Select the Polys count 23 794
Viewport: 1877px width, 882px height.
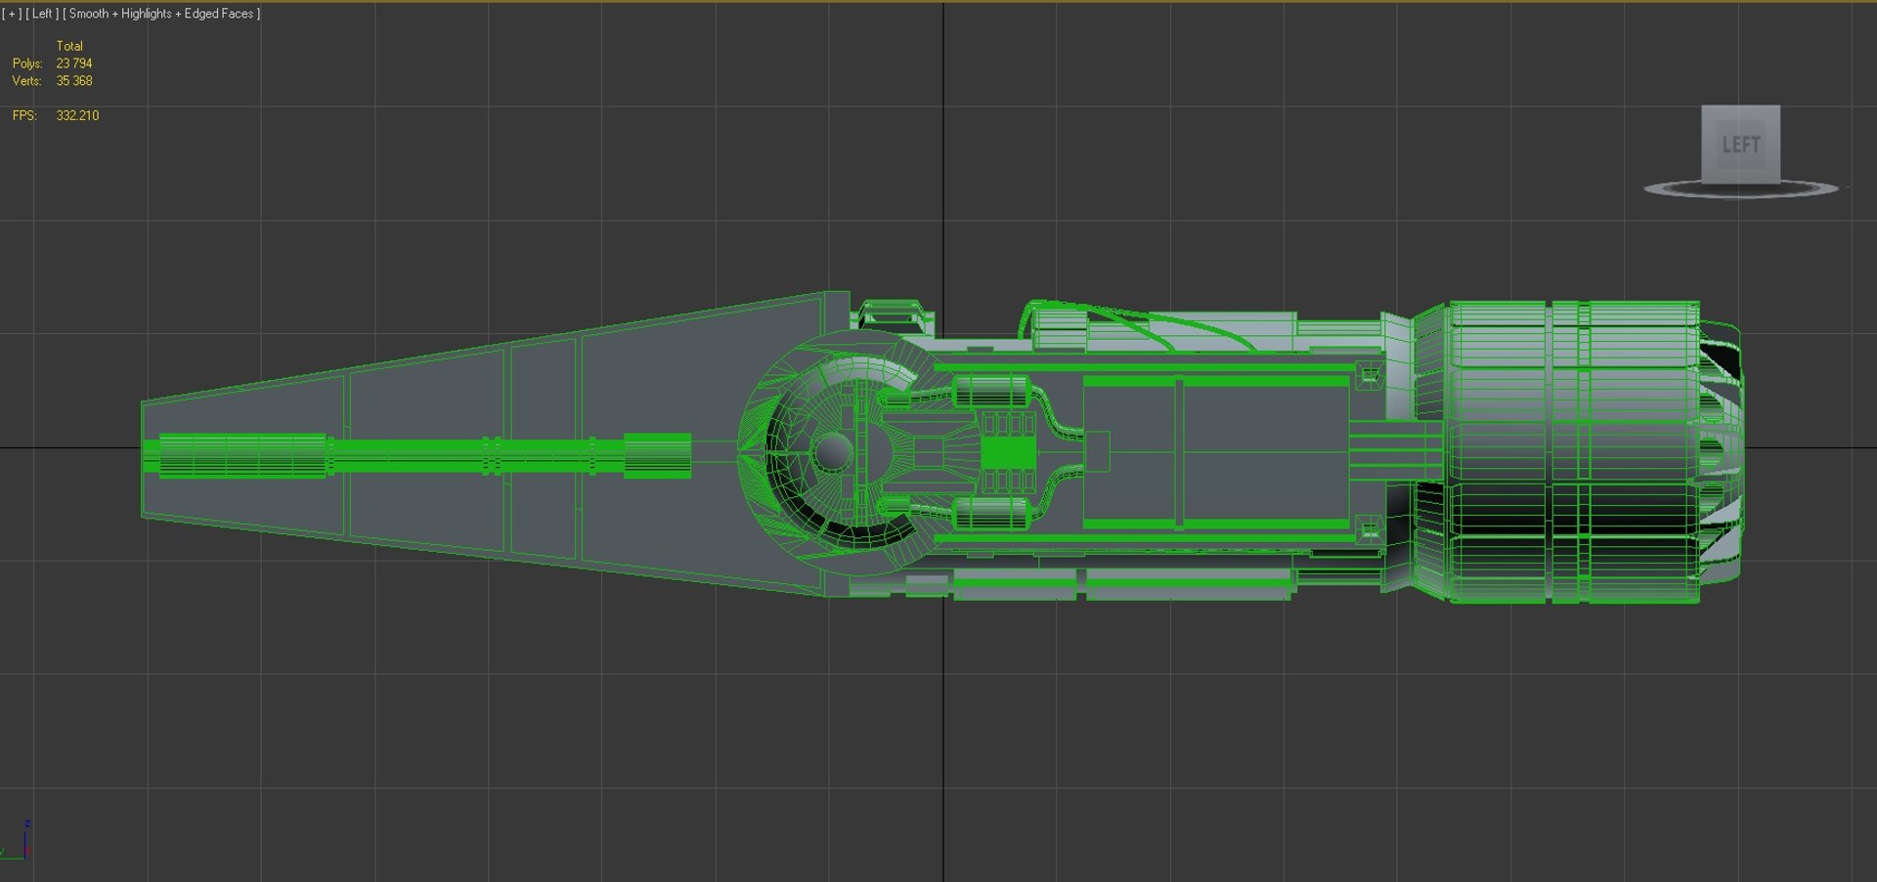(74, 63)
